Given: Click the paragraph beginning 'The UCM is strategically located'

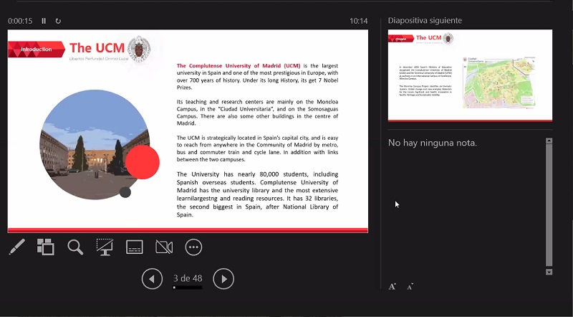Looking at the screenshot, I should pyautogui.click(x=257, y=148).
